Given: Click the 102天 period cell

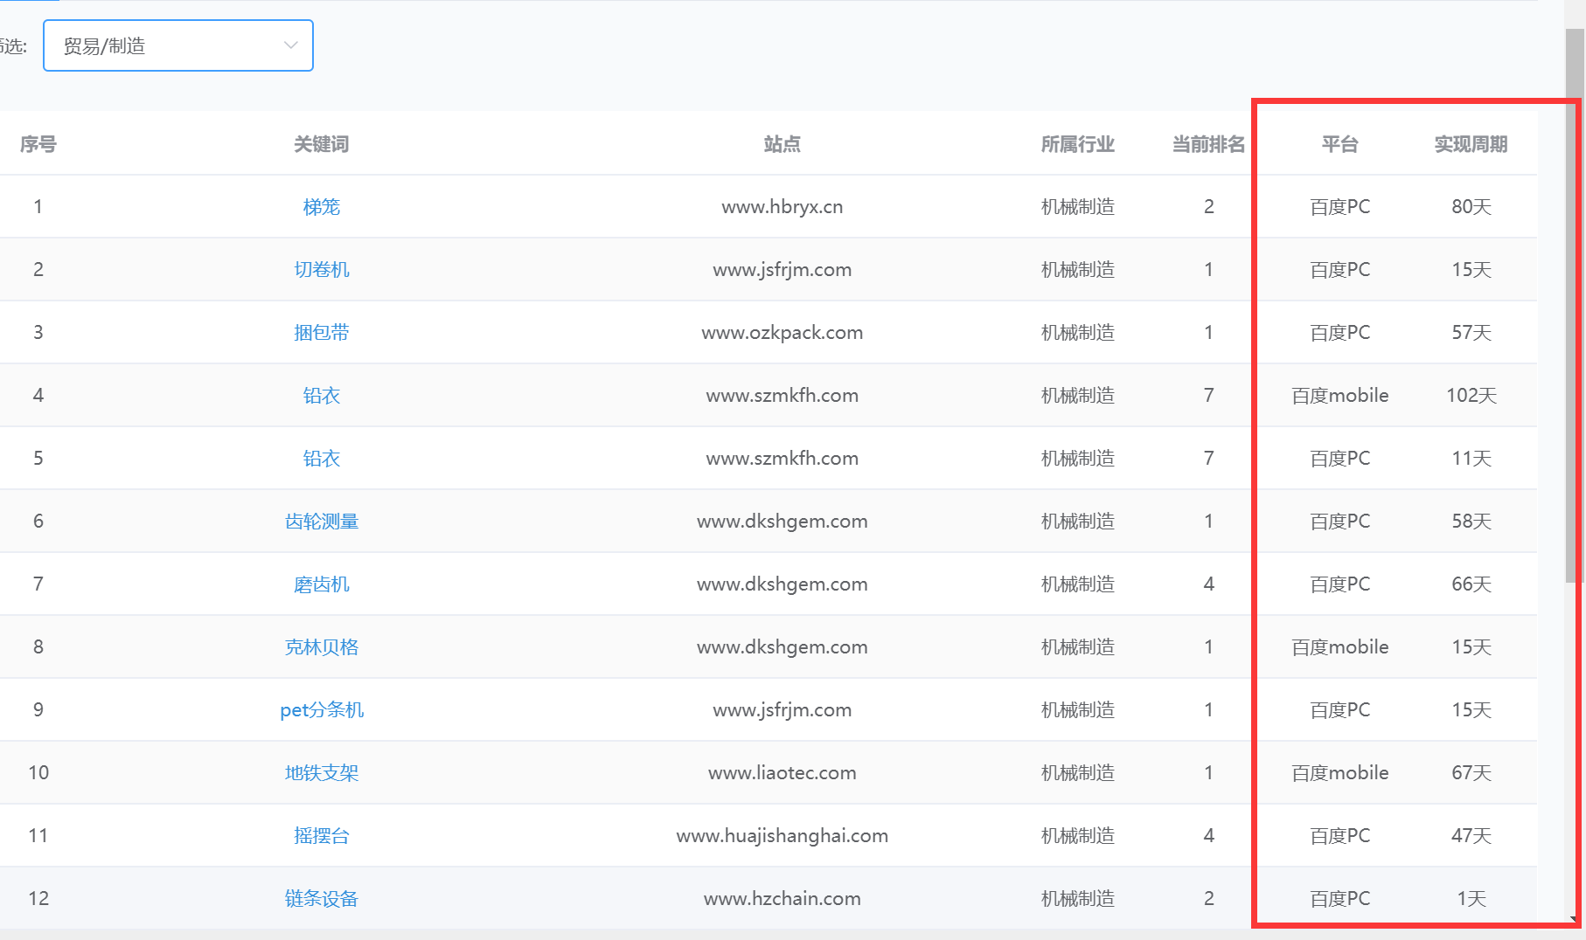Looking at the screenshot, I should pyautogui.click(x=1471, y=396).
